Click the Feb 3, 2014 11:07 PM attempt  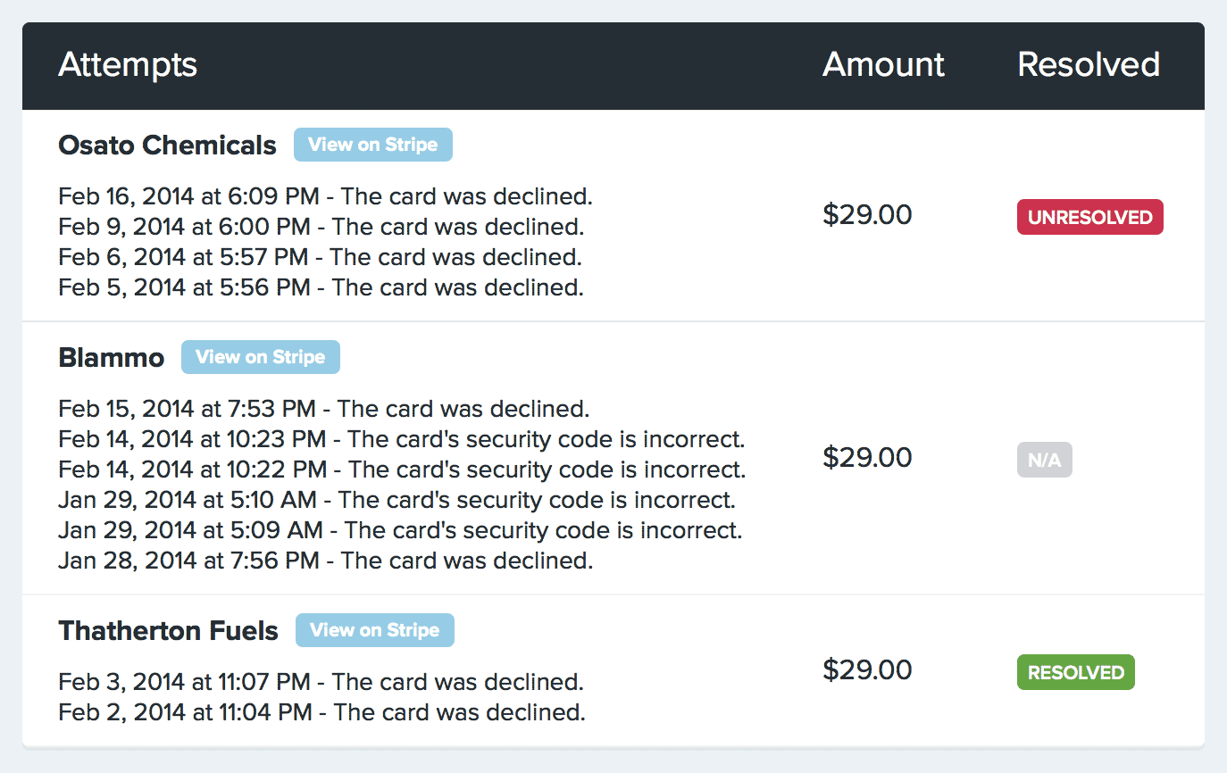pyautogui.click(x=321, y=682)
